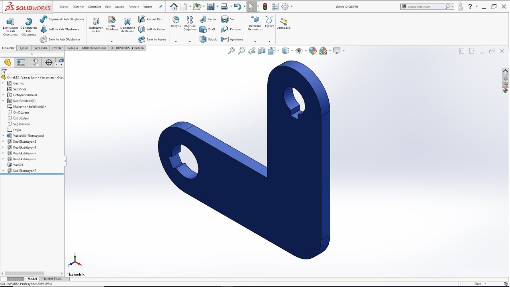This screenshot has width=510, height=287.
Task: Expand Katı Gövdeler(1) in the tree
Action: click(4, 101)
